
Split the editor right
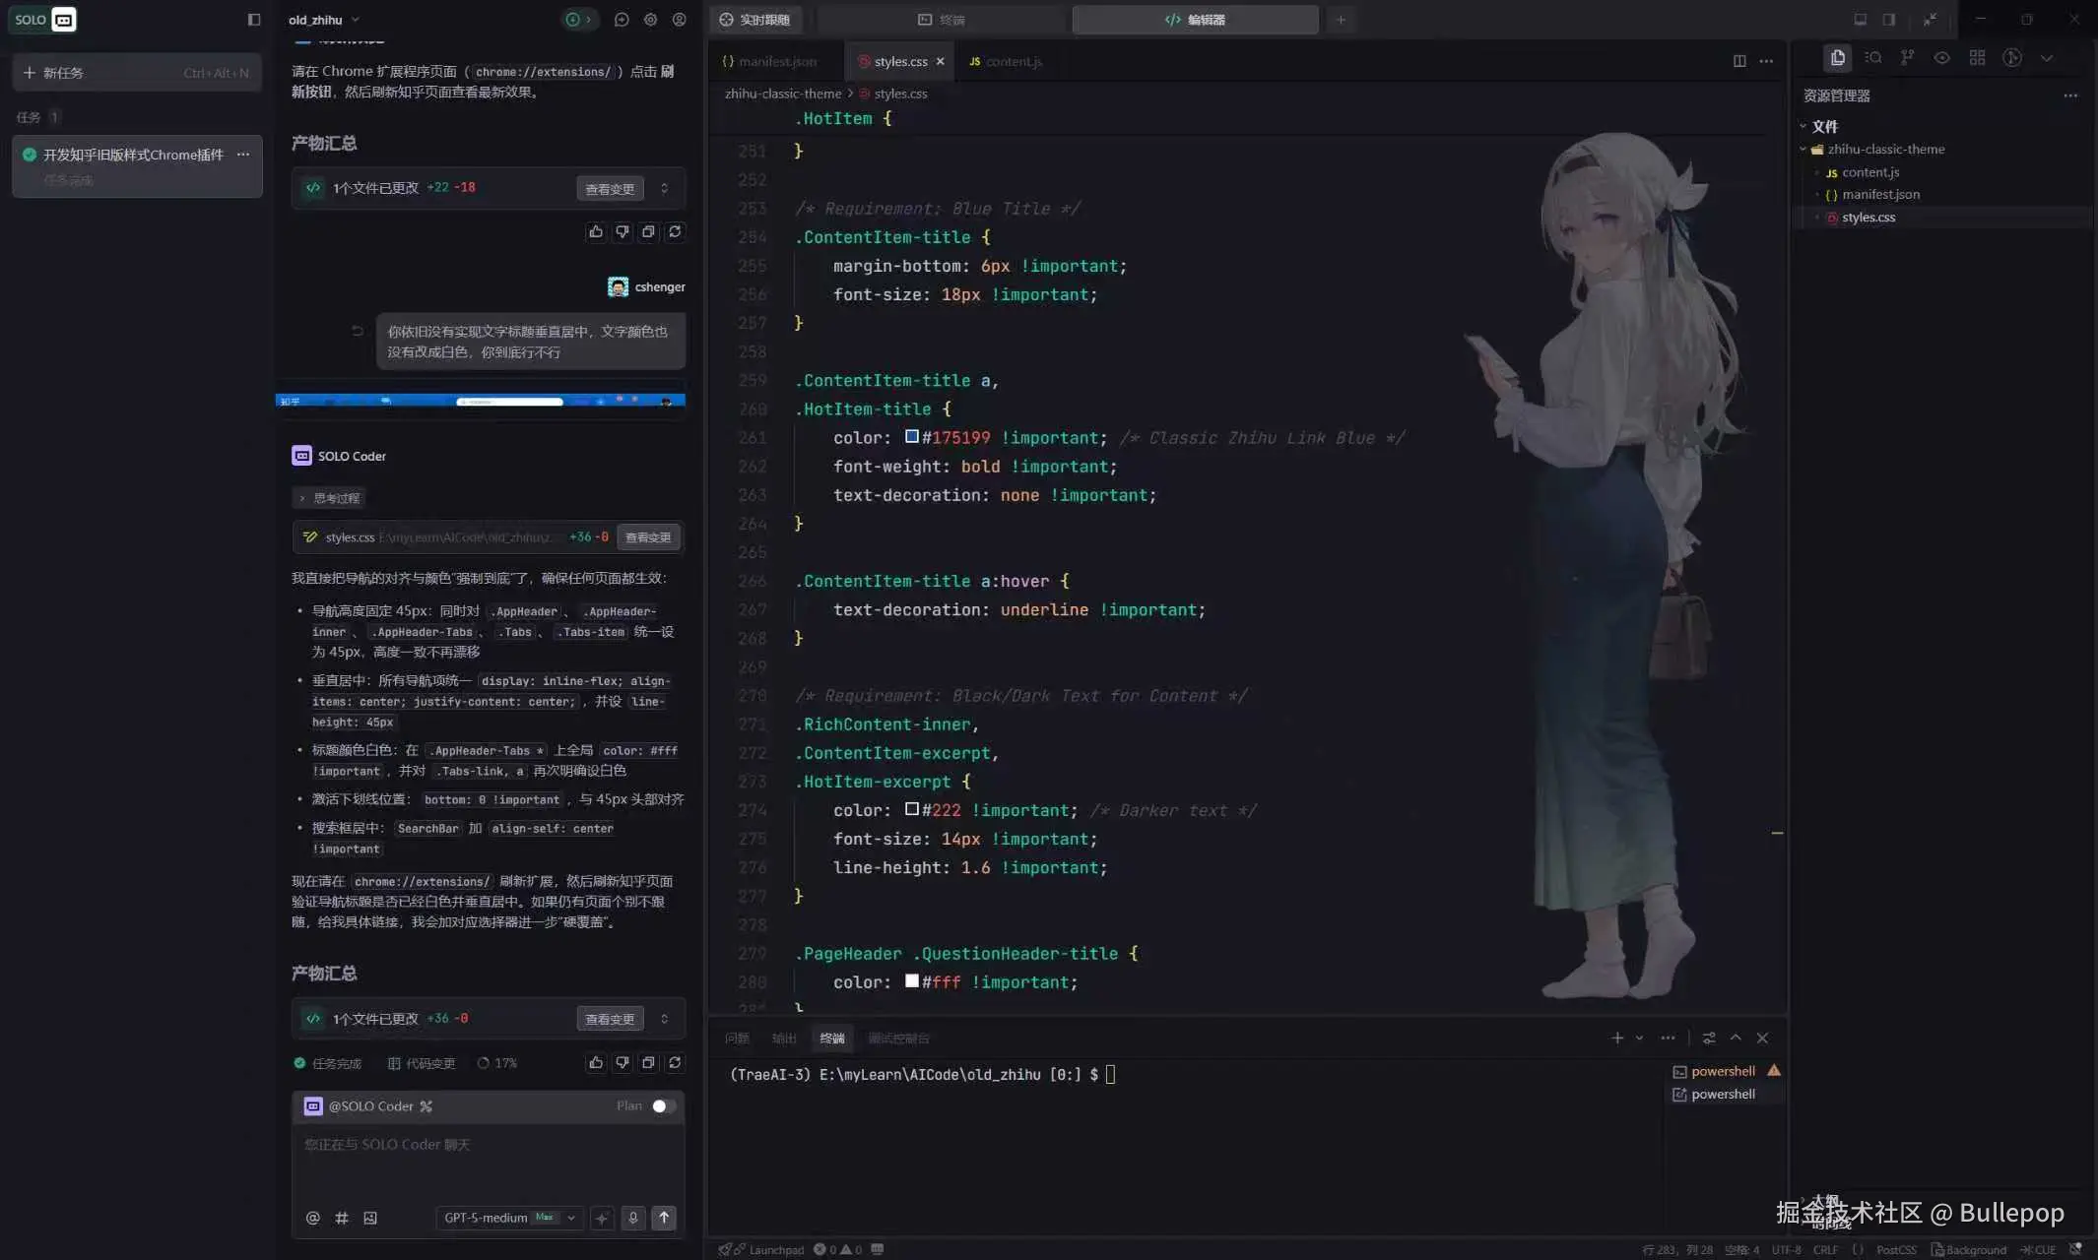(1739, 61)
